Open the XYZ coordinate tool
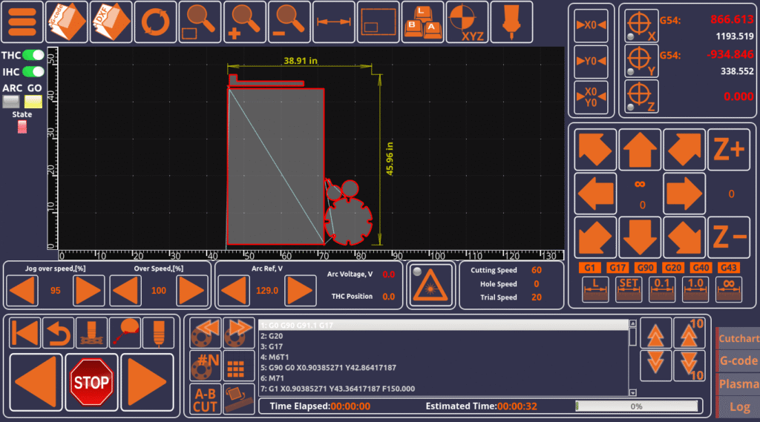The height and width of the screenshot is (422, 760). pyautogui.click(x=467, y=22)
